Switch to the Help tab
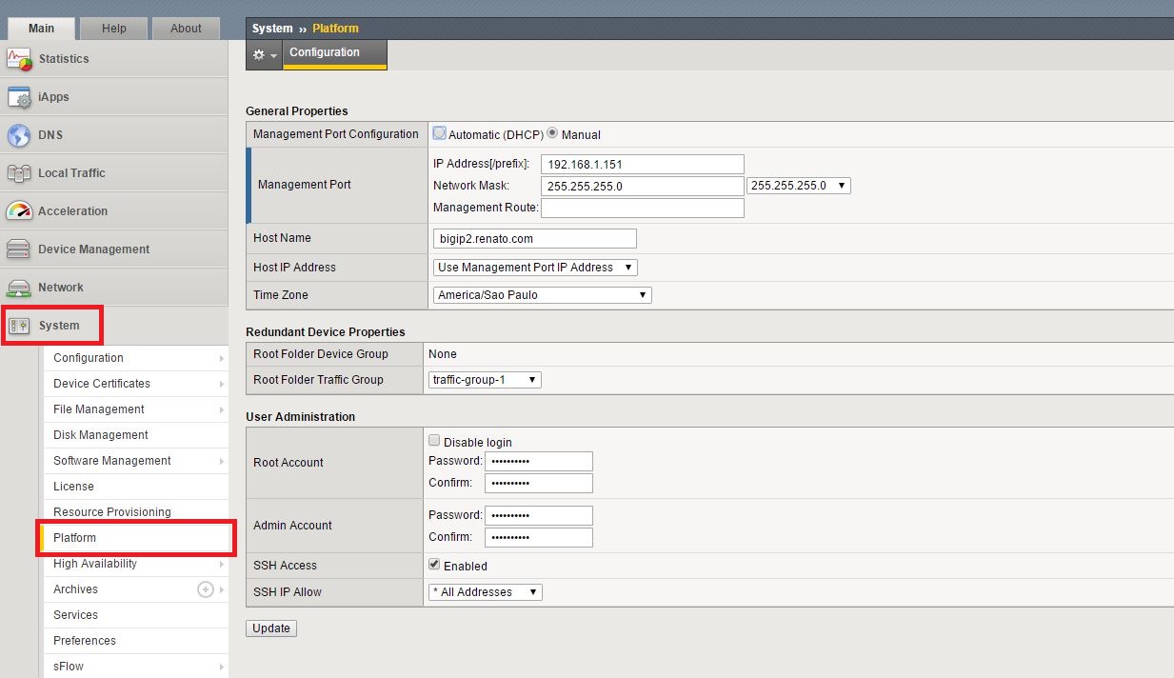1174x678 pixels. coord(114,29)
